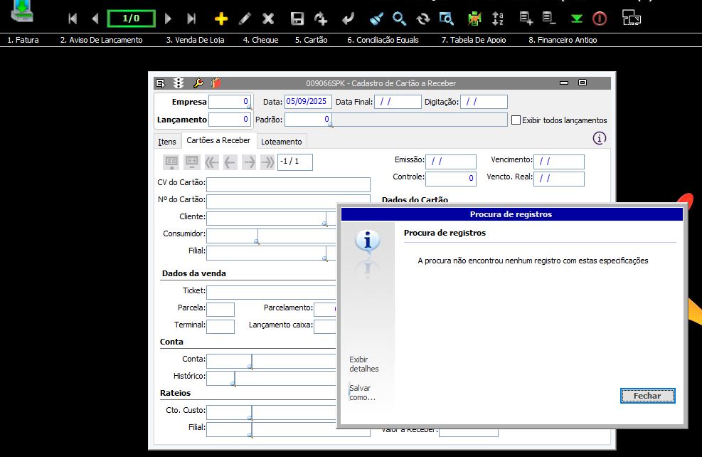Search with the magnifying glass icon

(399, 19)
